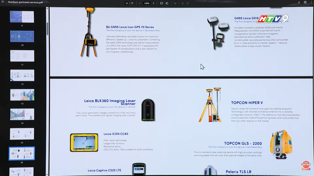Viewport: 314px width, 176px height.
Task: Click the page number input field
Action: (x=127, y=3)
